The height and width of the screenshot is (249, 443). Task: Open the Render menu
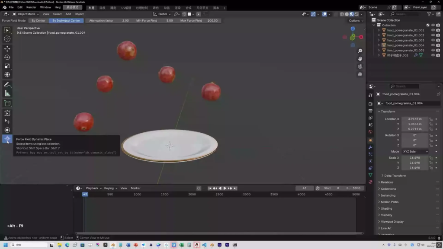tap(31, 7)
